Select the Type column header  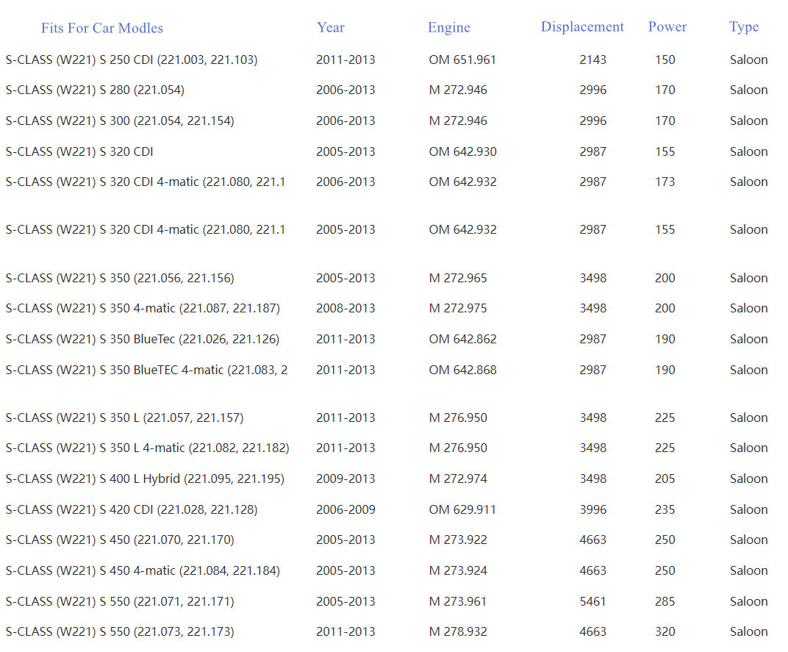(744, 26)
